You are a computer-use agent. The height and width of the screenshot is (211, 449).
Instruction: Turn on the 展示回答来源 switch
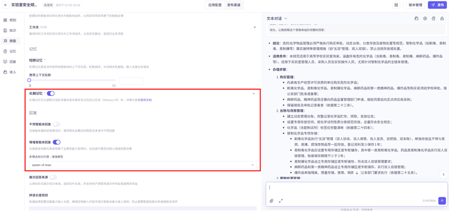[x=53, y=177]
